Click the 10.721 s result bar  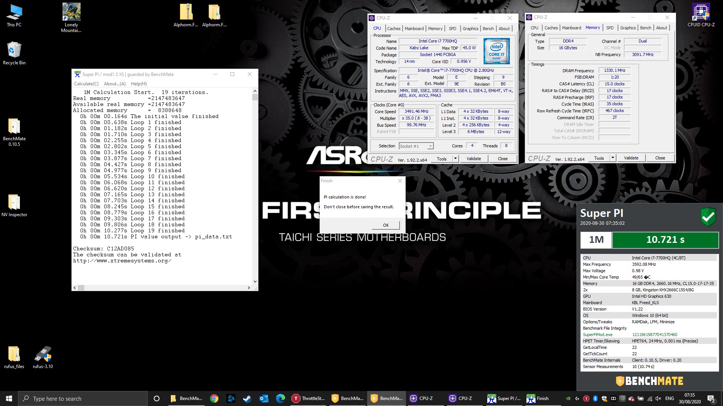[x=665, y=240]
